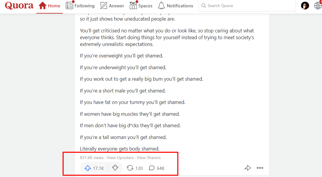Switch to the Following tab
This screenshot has height=177, width=322.
(80, 5)
